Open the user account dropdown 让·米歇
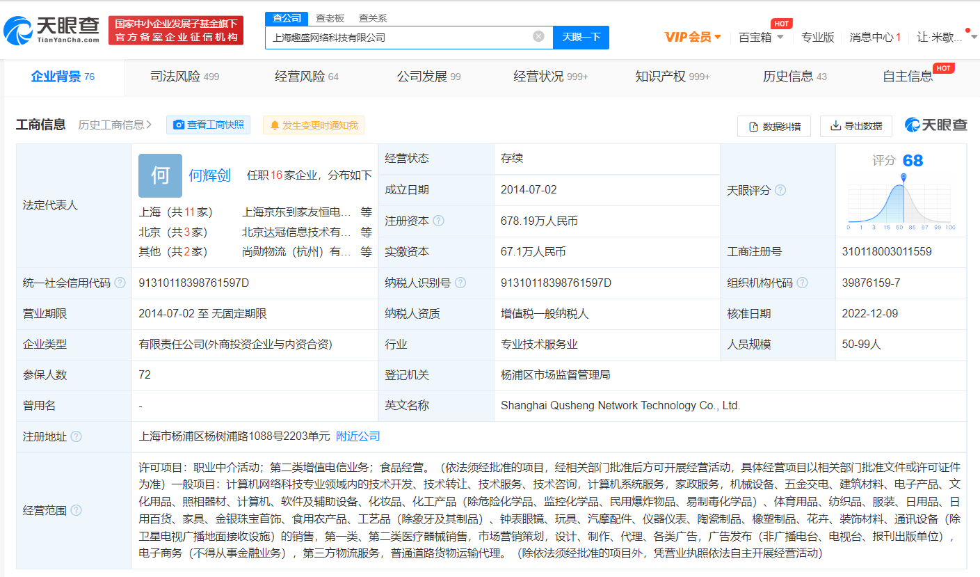Viewport: 980px width, 577px height. pos(939,37)
